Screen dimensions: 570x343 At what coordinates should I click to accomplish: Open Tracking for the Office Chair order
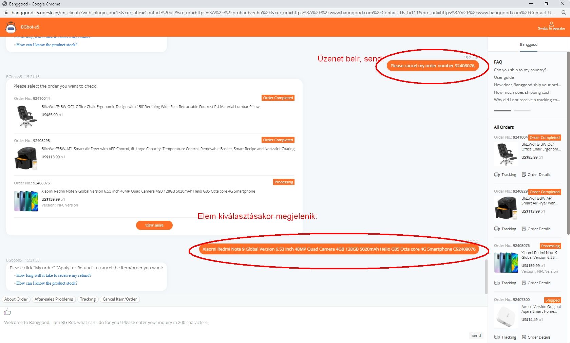tap(505, 175)
